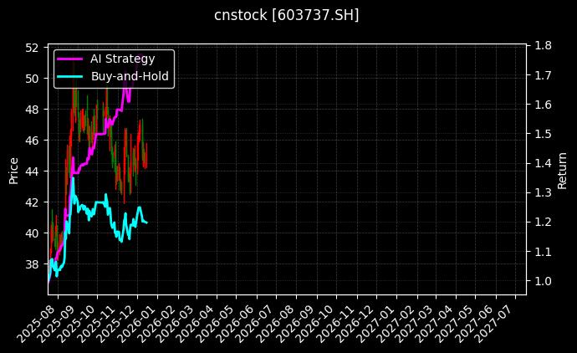Click the 52 price tick label
The height and width of the screenshot is (353, 577).
click(x=33, y=48)
